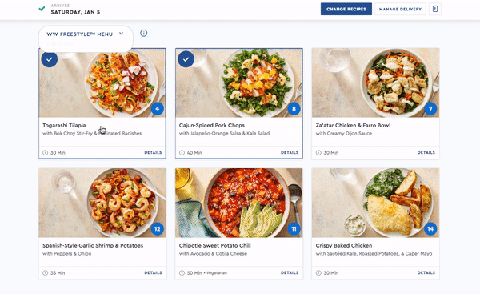The image size is (480, 294).
Task: Click the info icon beside the menu dropdown
Action: coord(143,33)
